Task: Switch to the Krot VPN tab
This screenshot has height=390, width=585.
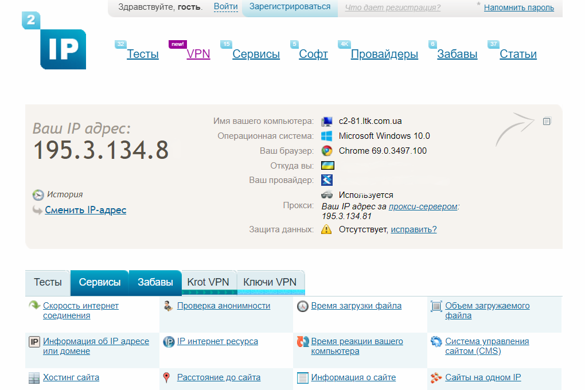Action: pos(208,282)
